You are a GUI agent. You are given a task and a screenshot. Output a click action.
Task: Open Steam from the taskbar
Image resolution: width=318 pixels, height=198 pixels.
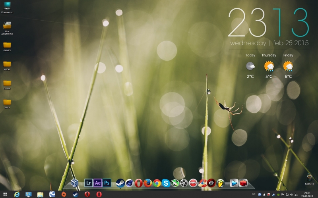pos(76,194)
